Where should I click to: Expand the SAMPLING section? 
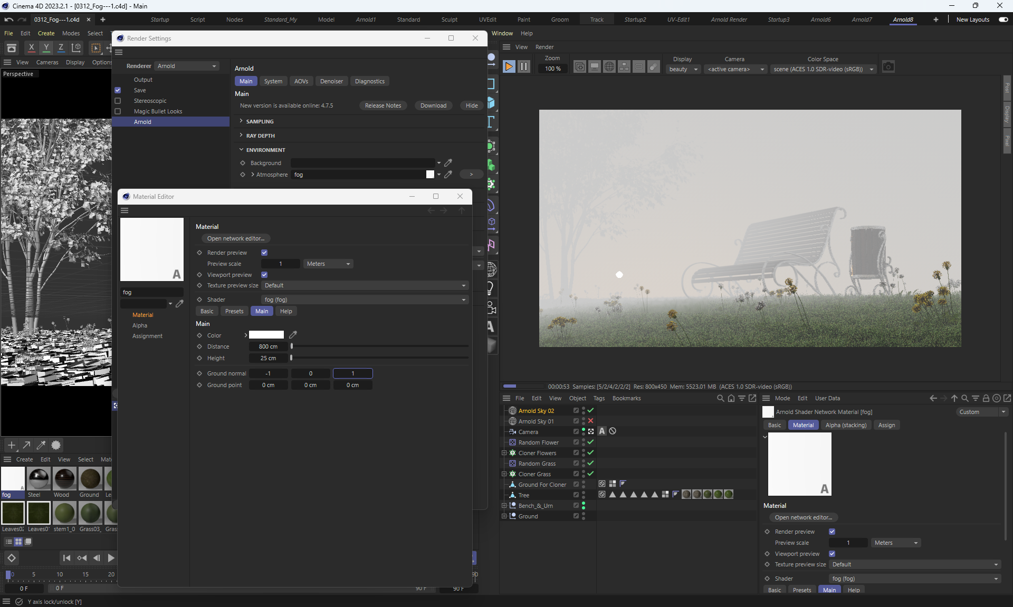pos(260,121)
